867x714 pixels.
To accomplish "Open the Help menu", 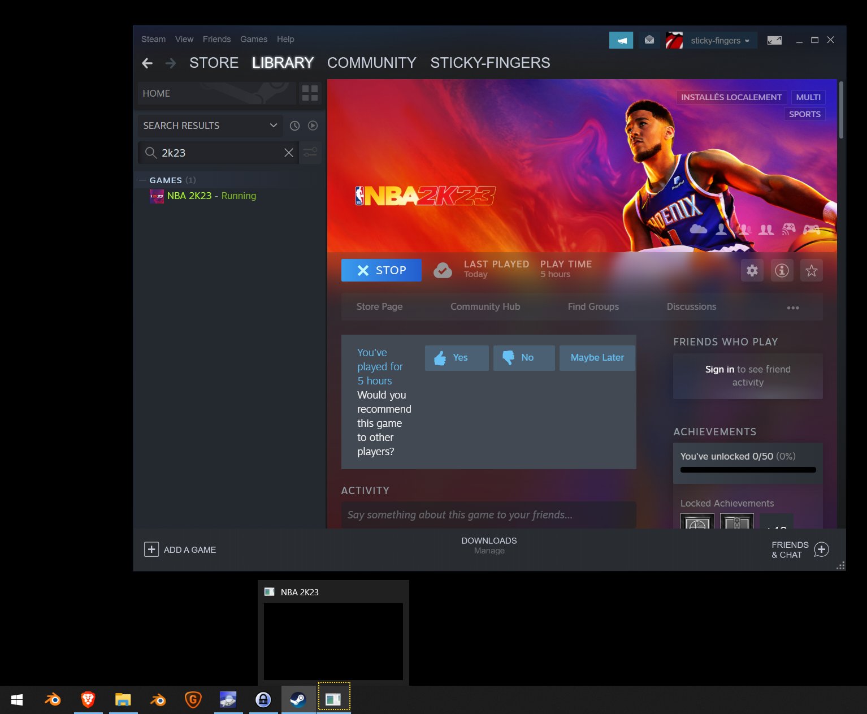I will click(285, 40).
